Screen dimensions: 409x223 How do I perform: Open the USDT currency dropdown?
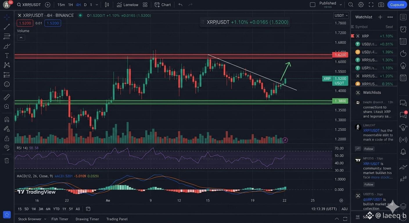(341, 15)
